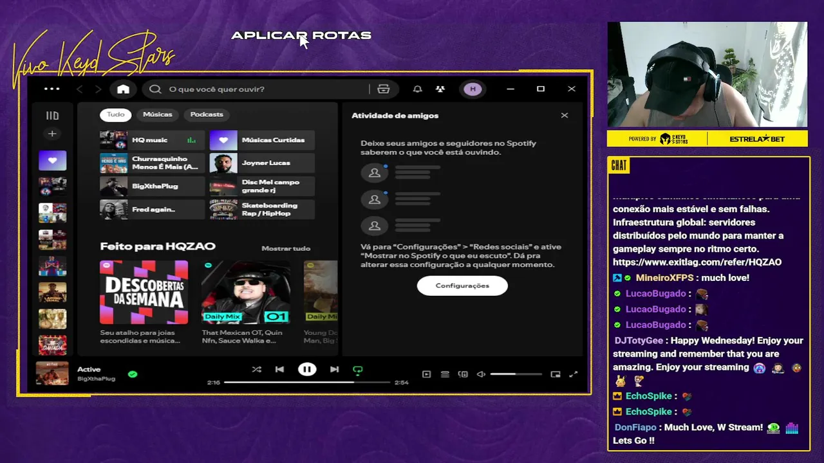The width and height of the screenshot is (824, 463).
Task: Open the Joyner Lucas shortcut card
Action: point(262,163)
